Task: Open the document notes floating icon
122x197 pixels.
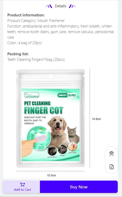Action: pos(112,167)
